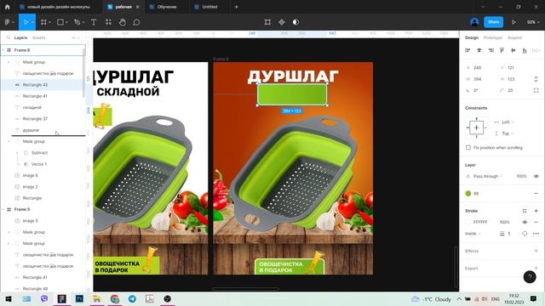Click the Independent corners icon

pyautogui.click(x=536, y=90)
